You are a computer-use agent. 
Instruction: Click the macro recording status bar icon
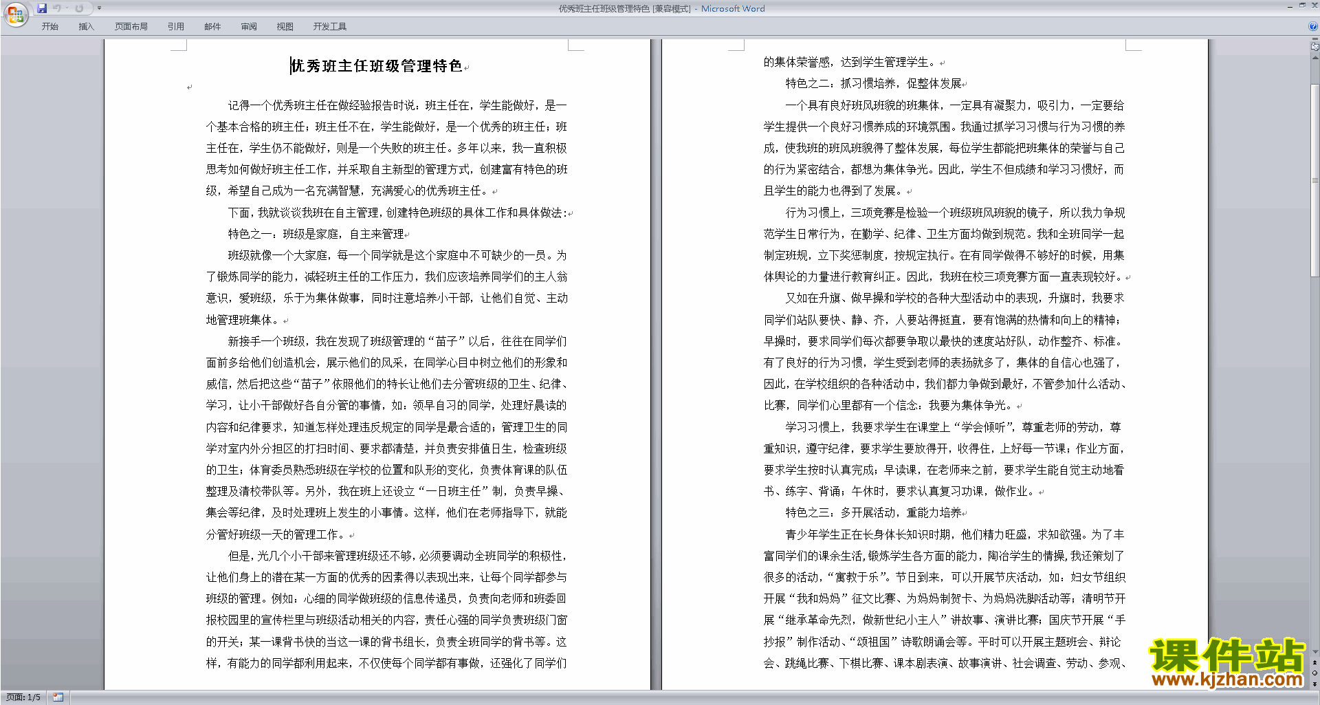58,697
